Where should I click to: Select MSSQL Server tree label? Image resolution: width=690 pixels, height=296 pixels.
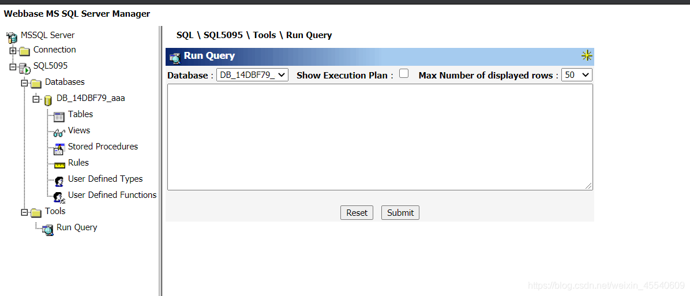coord(47,35)
